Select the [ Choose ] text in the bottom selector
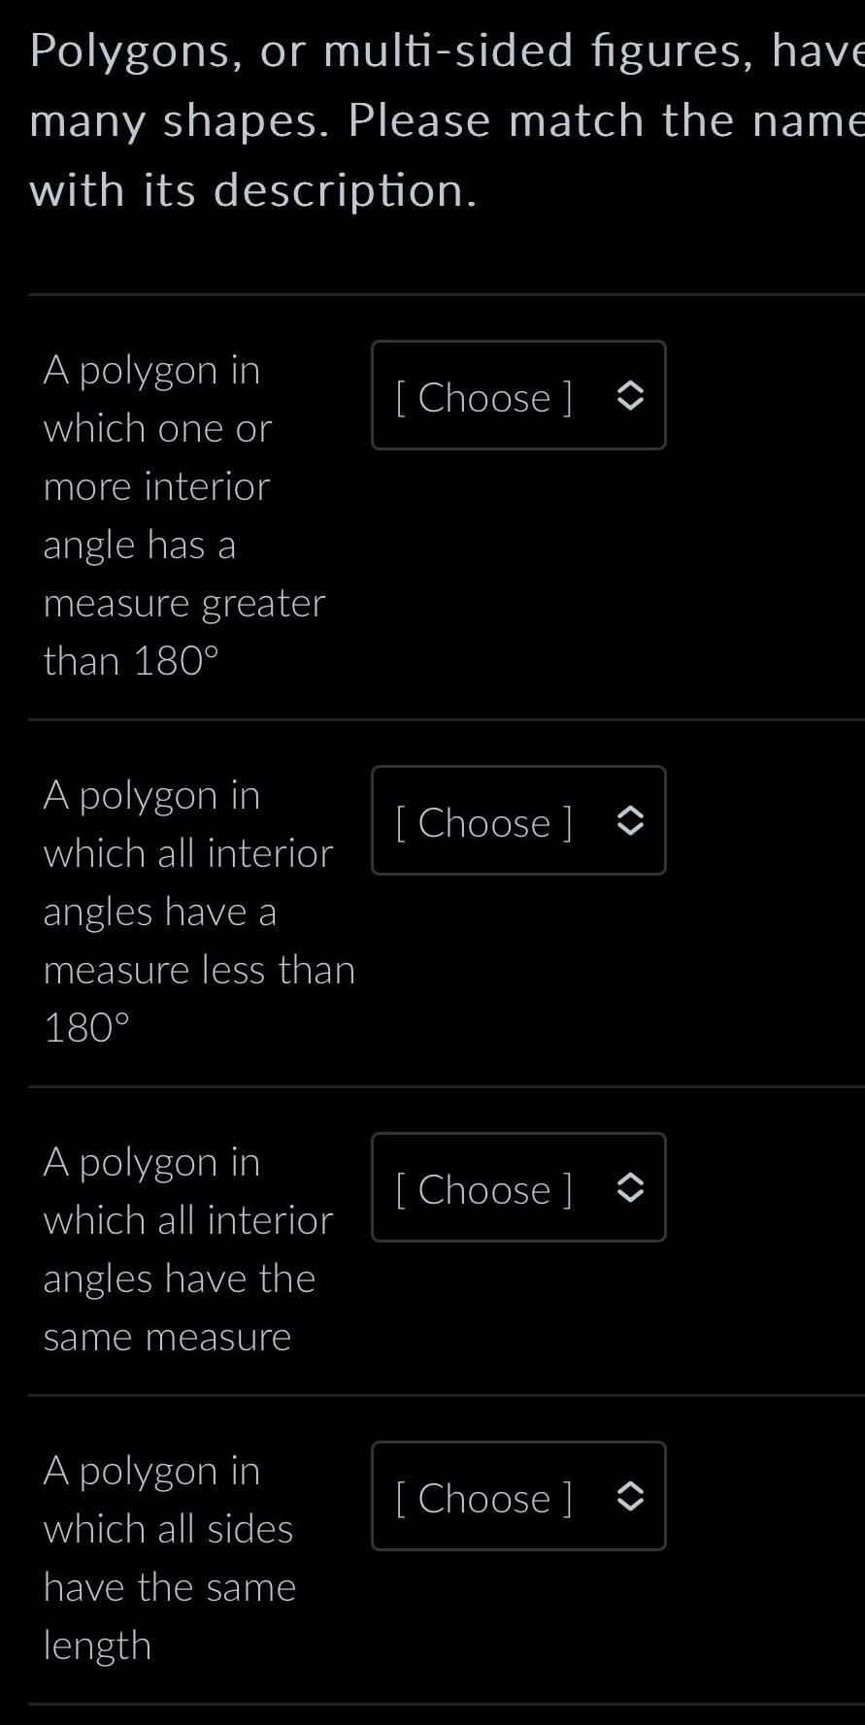 tap(483, 1497)
